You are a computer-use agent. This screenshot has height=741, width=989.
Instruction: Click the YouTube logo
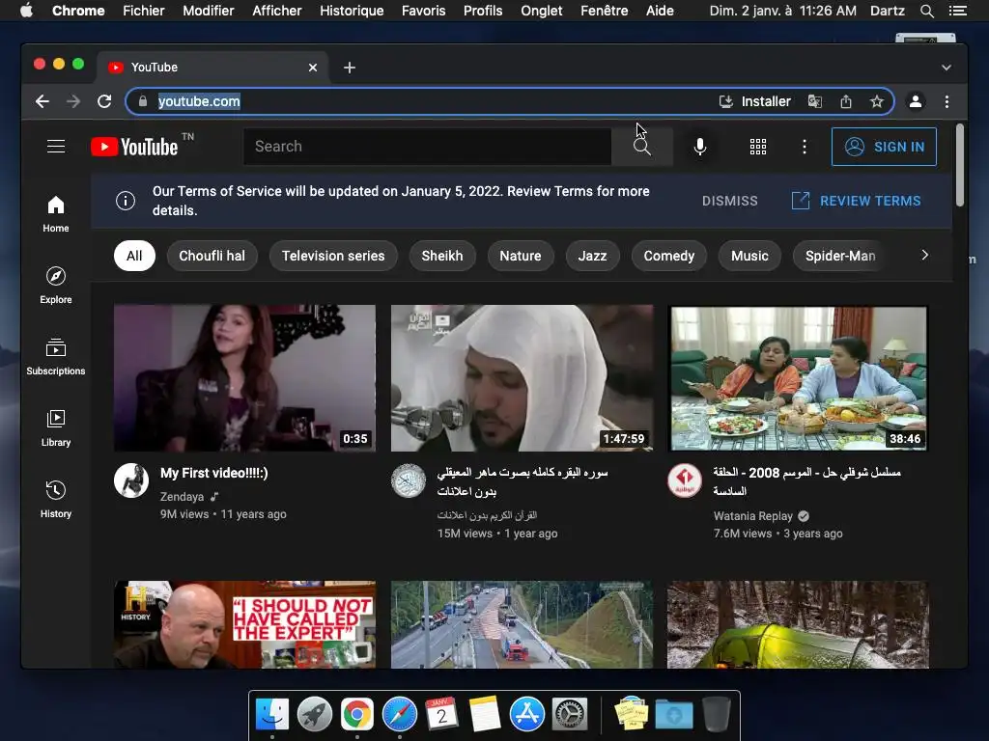[134, 147]
